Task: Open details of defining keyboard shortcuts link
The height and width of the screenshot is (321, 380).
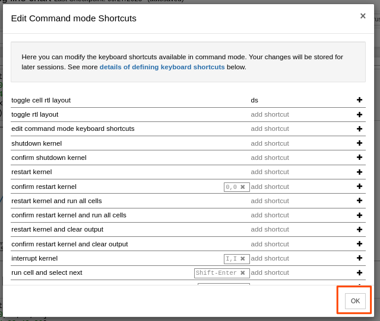Action: tap(162, 67)
